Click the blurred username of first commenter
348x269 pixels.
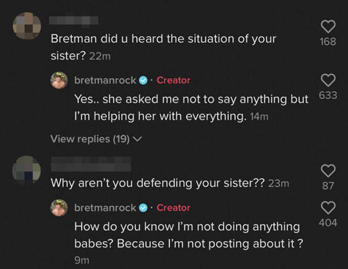click(73, 21)
